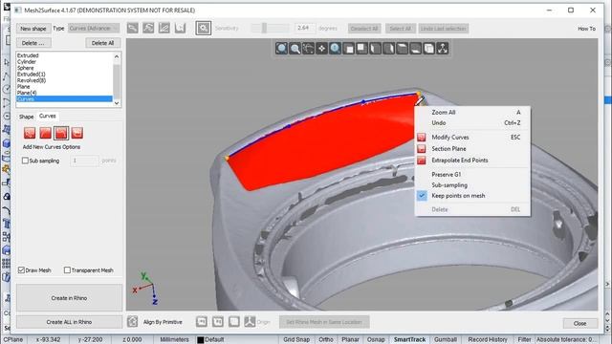The width and height of the screenshot is (612, 344).
Task: Switch to the Curves tab
Action: [48, 116]
